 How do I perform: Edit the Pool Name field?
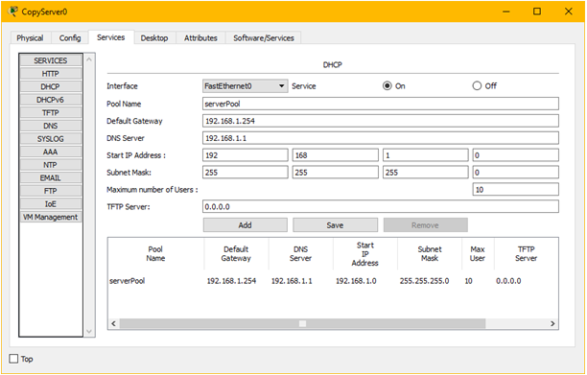tap(381, 104)
